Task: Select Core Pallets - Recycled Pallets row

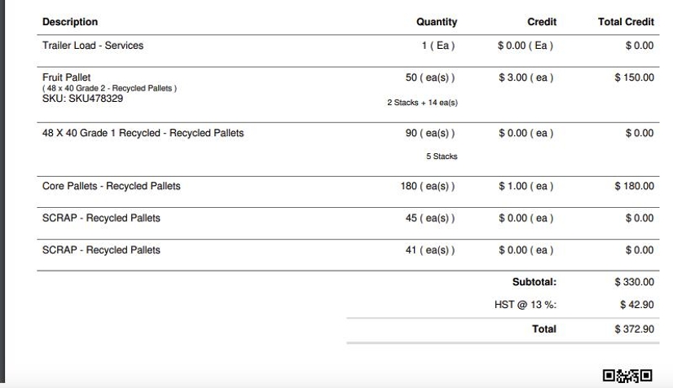Action: [348, 192]
